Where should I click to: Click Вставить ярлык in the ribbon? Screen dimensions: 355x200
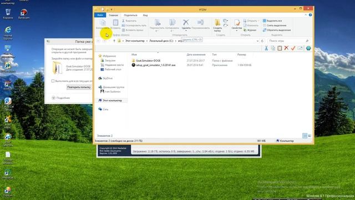point(133,30)
